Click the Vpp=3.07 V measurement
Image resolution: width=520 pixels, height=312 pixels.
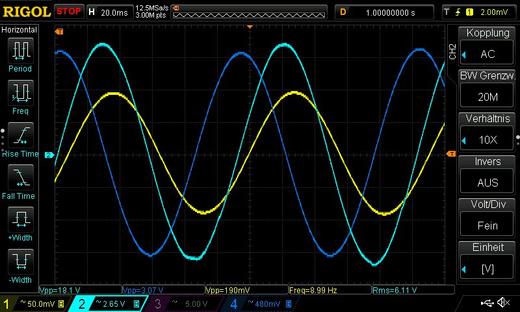pos(164,290)
